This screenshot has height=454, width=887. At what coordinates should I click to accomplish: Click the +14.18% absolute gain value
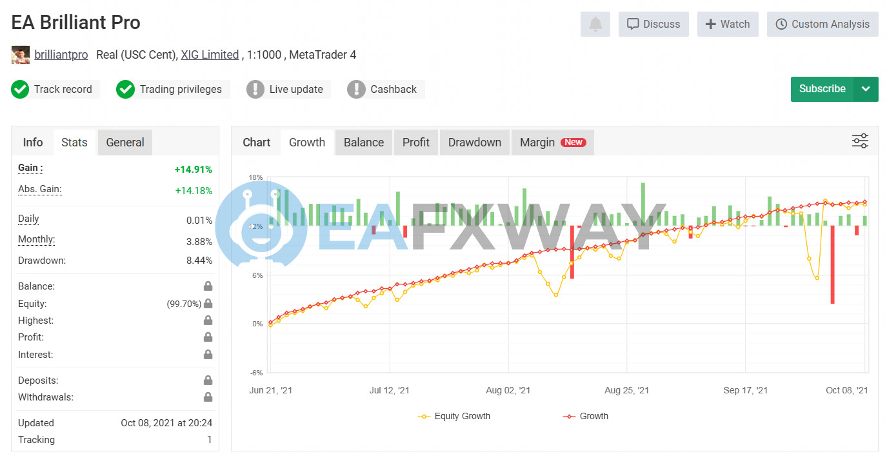tap(193, 191)
